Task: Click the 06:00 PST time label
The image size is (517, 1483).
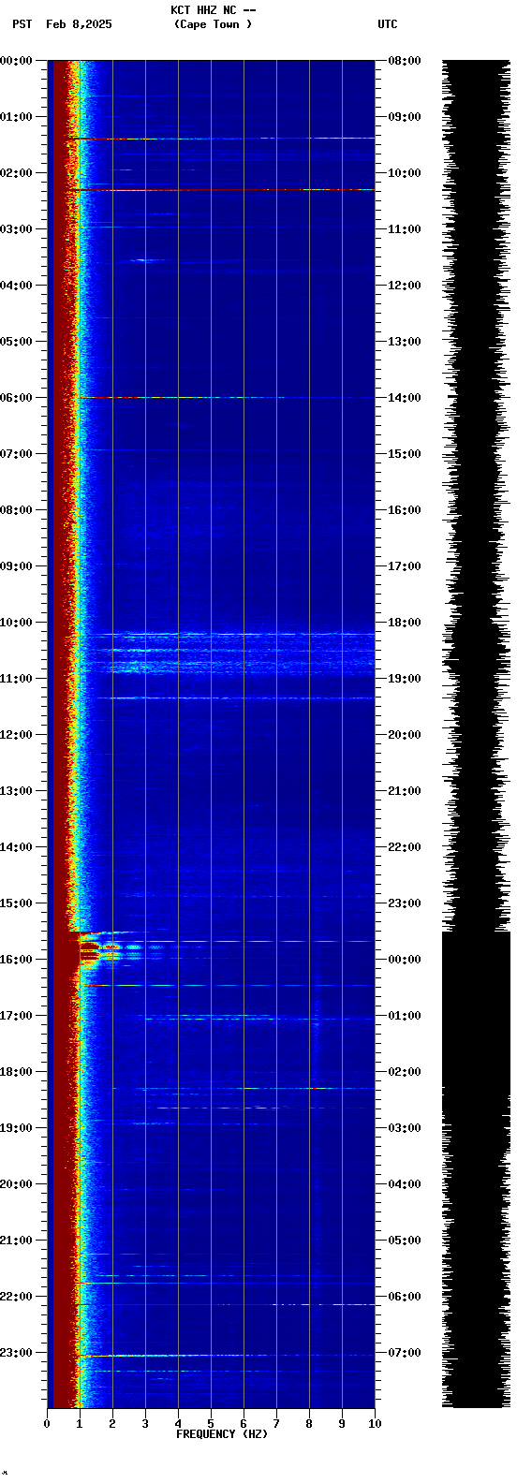Action: point(17,398)
